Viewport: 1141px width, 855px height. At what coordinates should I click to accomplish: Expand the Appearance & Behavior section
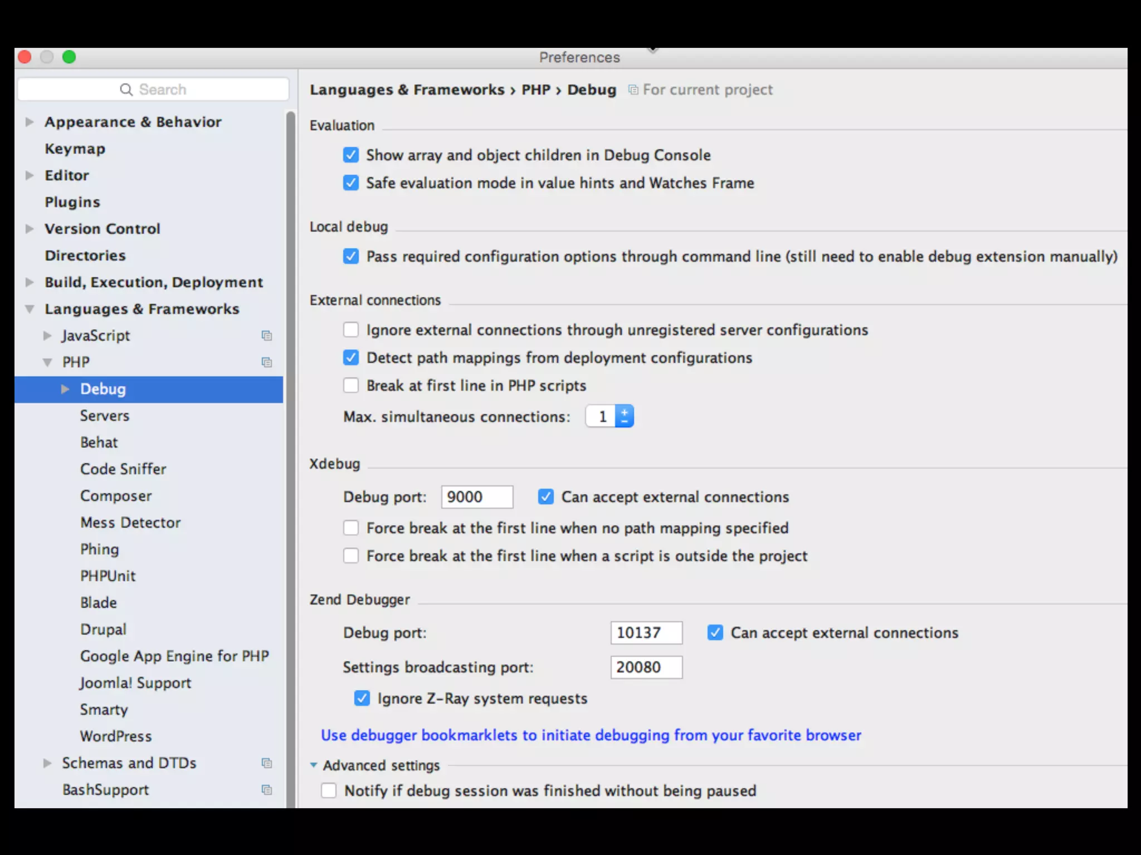[x=30, y=122]
